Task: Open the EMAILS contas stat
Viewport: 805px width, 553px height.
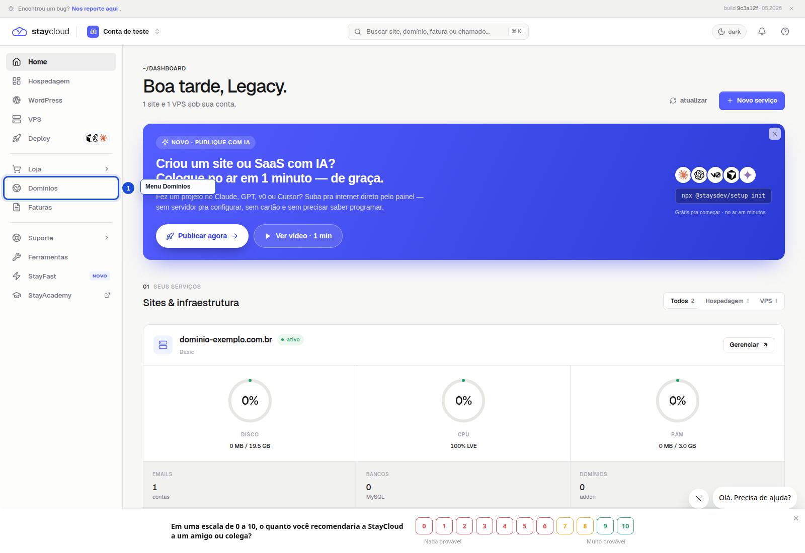Action: coord(250,485)
